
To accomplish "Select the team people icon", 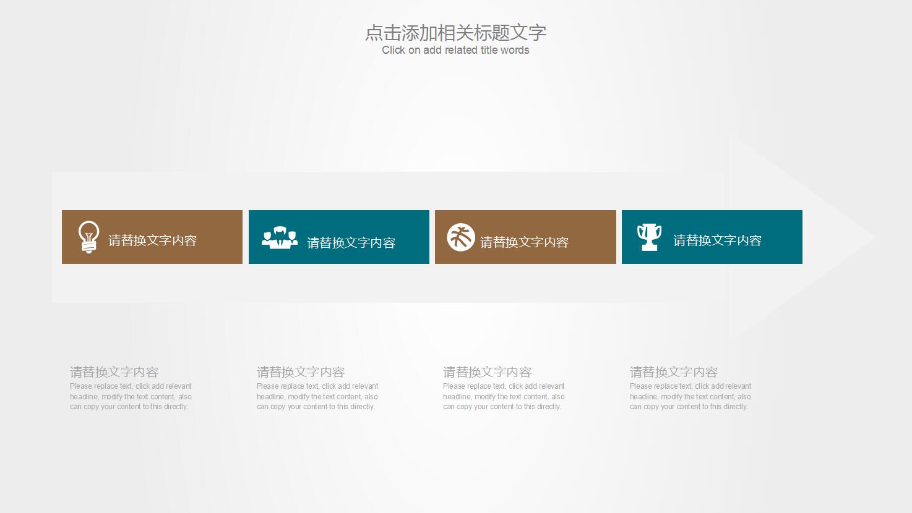I will coord(280,238).
